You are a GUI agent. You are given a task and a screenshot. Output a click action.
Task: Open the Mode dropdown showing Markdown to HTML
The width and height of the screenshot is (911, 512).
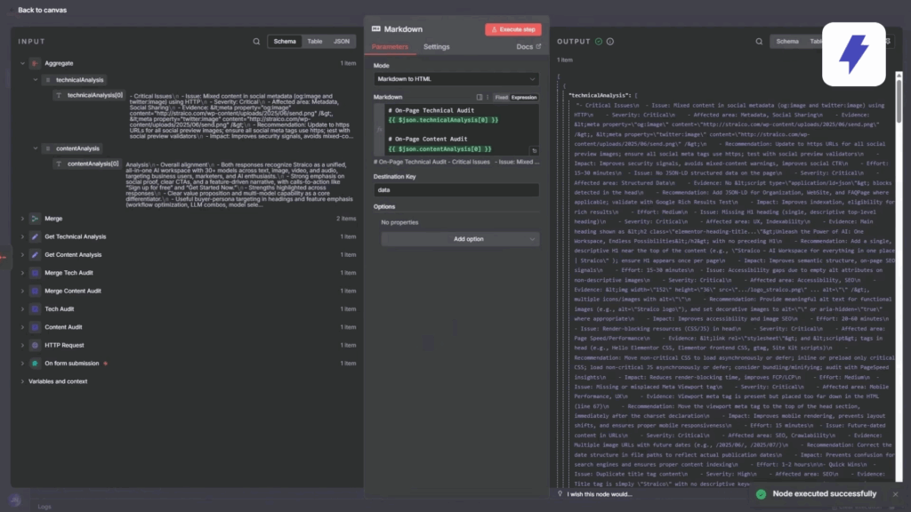pyautogui.click(x=455, y=79)
